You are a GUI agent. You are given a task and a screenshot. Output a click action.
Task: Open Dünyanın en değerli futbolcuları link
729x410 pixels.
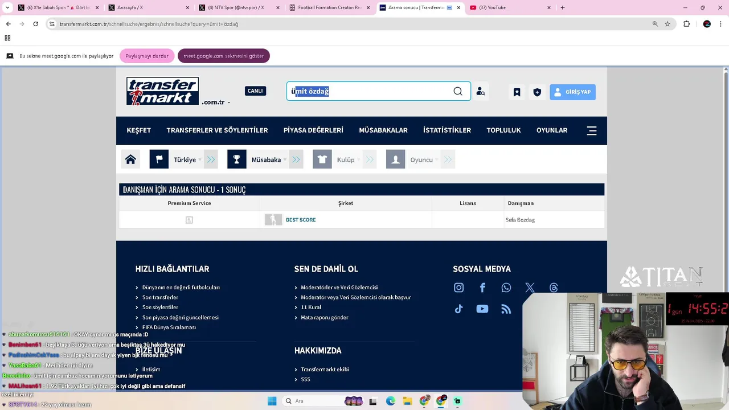tap(181, 288)
